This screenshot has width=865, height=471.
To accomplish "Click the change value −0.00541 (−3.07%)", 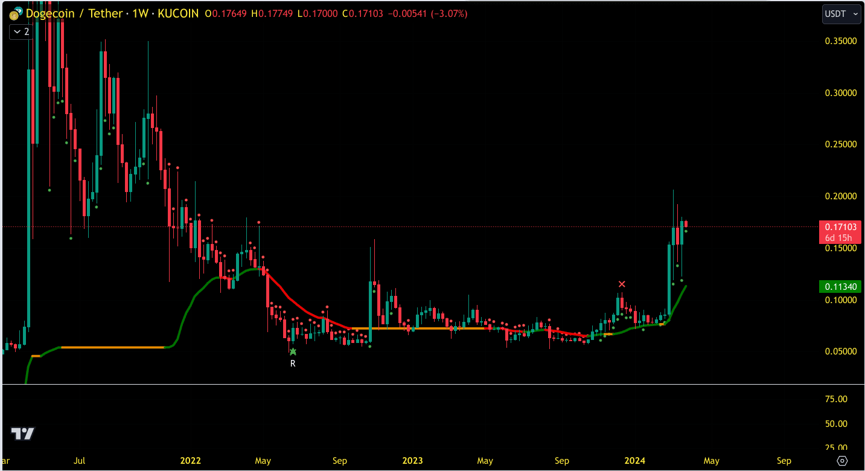I will click(x=428, y=13).
